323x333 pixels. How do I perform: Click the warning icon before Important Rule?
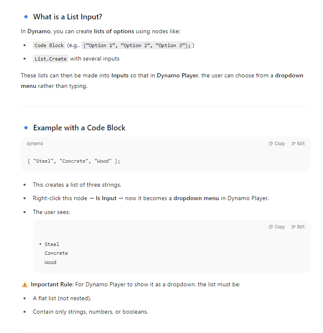click(x=24, y=285)
